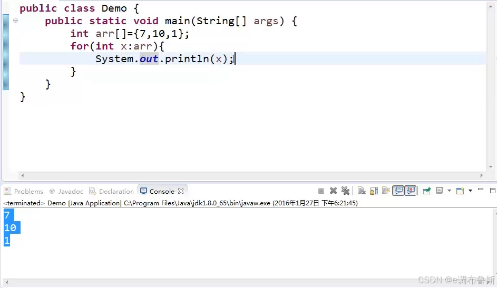The image size is (497, 288).
Task: Click console output line 1
Action: click(7, 240)
